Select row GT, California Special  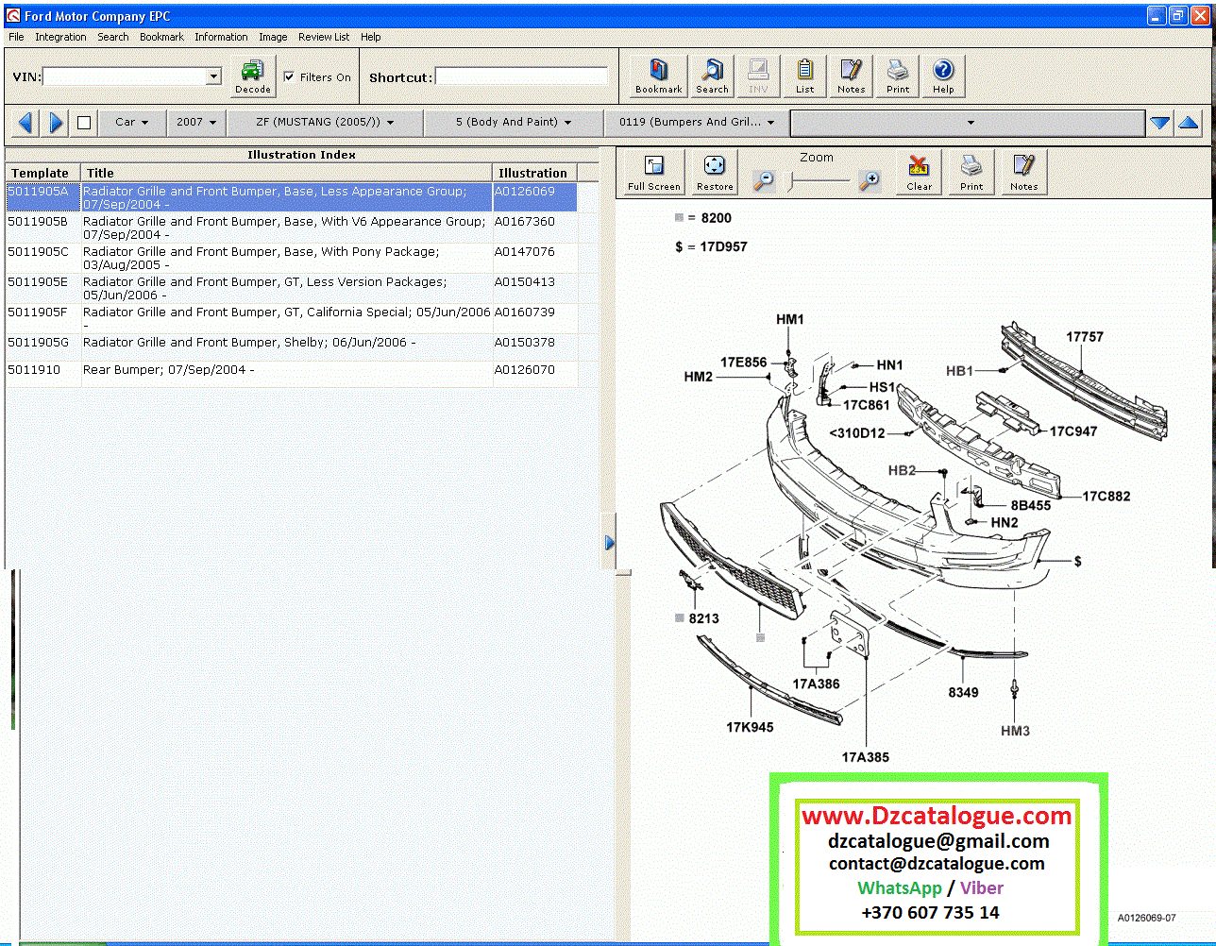tap(291, 318)
